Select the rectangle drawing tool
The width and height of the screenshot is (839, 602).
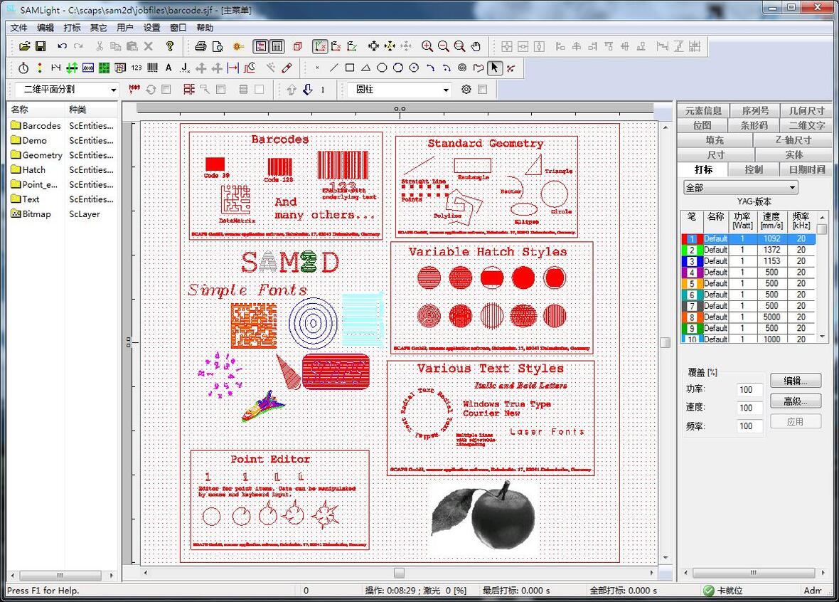coord(350,68)
